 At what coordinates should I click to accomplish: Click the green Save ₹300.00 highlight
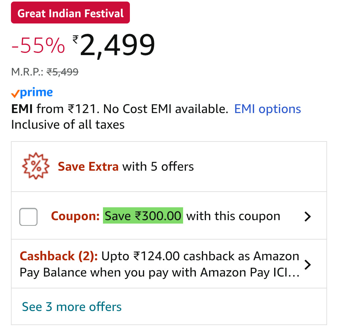[x=143, y=216]
